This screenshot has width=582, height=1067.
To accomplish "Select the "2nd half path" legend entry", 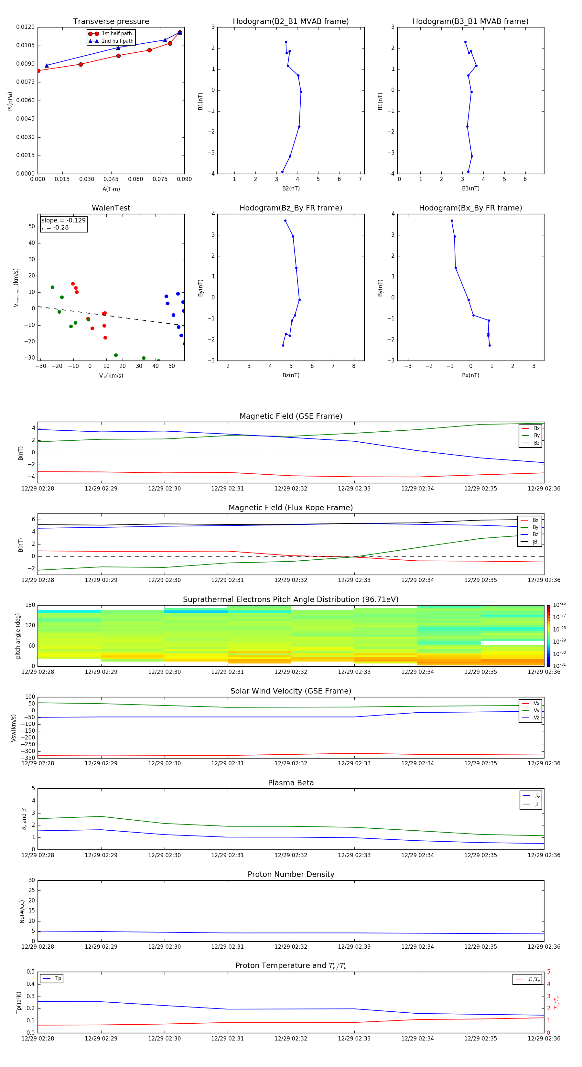I will 111,41.
